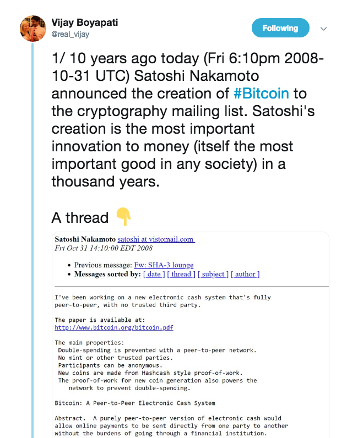This screenshot has height=438, width=347.
Task: Open the bitcoin.org/bitcoin.pdf link
Action: click(x=114, y=327)
